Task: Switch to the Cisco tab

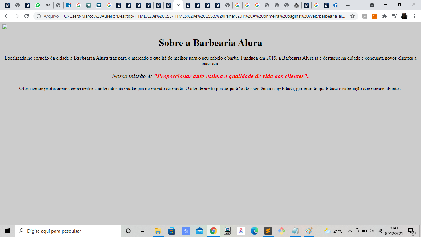Action: (48, 5)
